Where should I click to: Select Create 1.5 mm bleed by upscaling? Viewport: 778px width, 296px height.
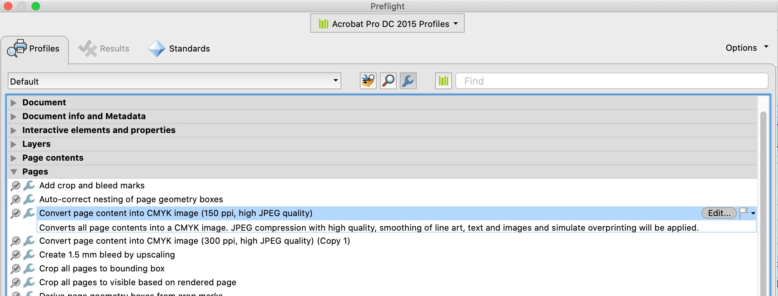point(107,255)
